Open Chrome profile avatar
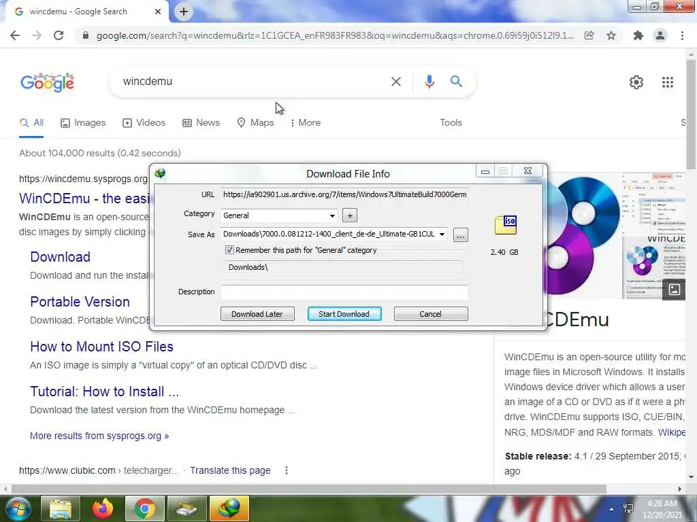 [660, 35]
